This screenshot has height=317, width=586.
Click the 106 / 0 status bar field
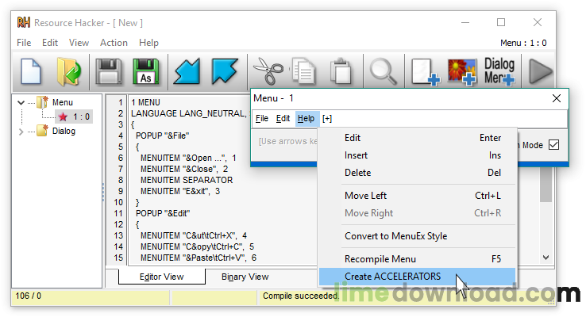[x=91, y=296]
